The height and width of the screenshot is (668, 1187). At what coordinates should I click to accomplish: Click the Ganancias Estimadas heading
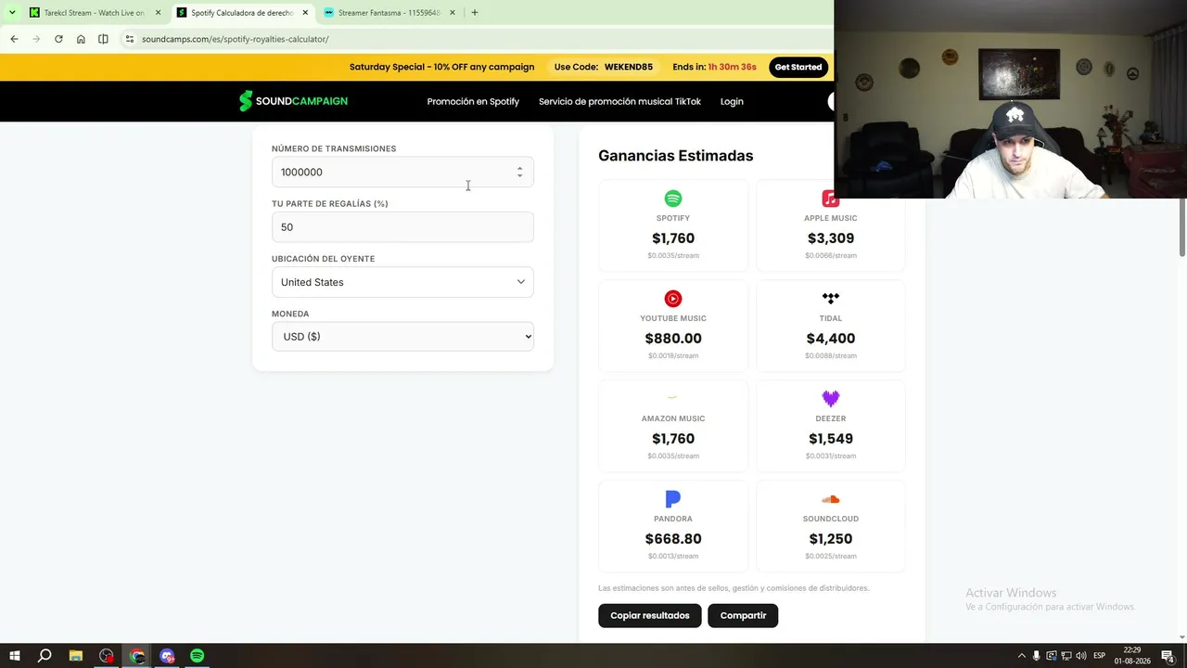pos(676,156)
